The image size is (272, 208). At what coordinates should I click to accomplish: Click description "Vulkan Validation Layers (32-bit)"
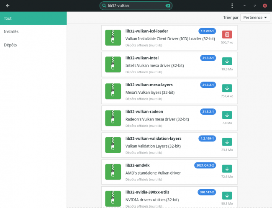tap(153, 146)
